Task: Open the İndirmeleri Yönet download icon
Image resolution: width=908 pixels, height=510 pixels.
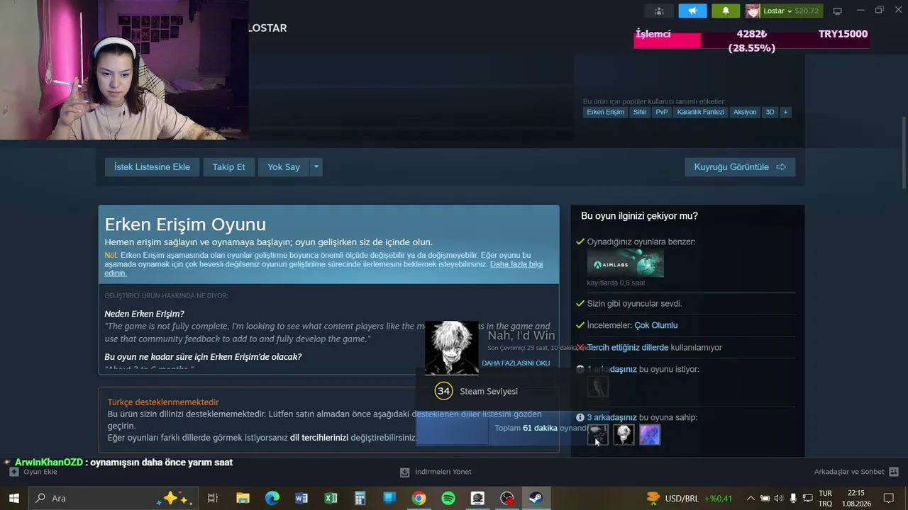Action: [x=404, y=472]
